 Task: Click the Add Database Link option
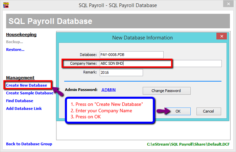click(x=24, y=109)
